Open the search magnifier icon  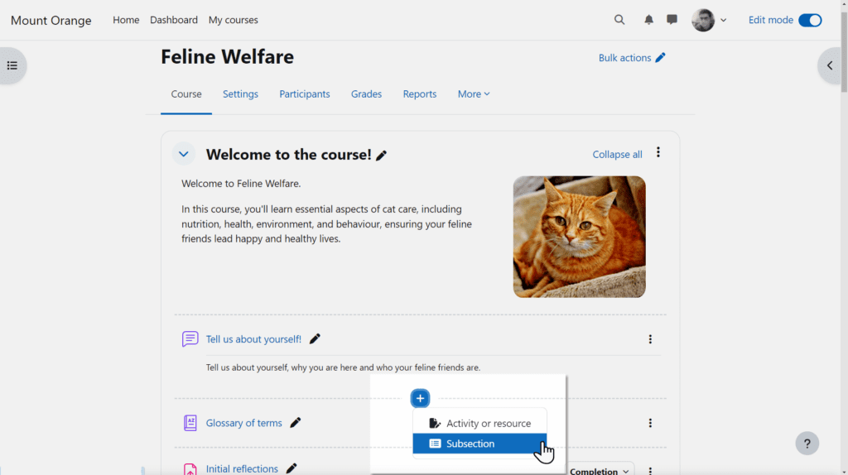point(619,20)
